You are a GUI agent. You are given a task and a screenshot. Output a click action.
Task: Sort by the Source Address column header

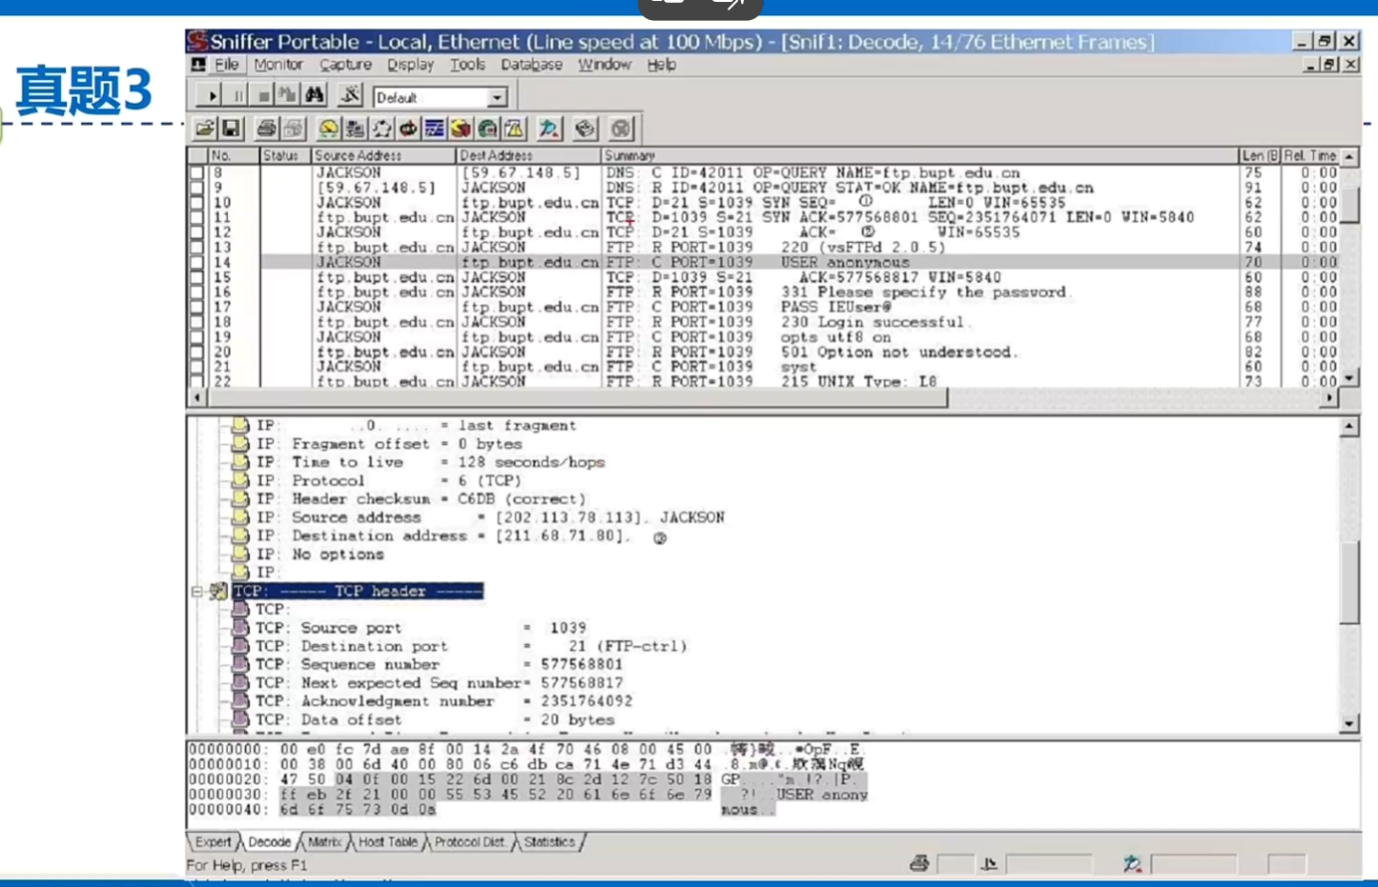pyautogui.click(x=383, y=155)
